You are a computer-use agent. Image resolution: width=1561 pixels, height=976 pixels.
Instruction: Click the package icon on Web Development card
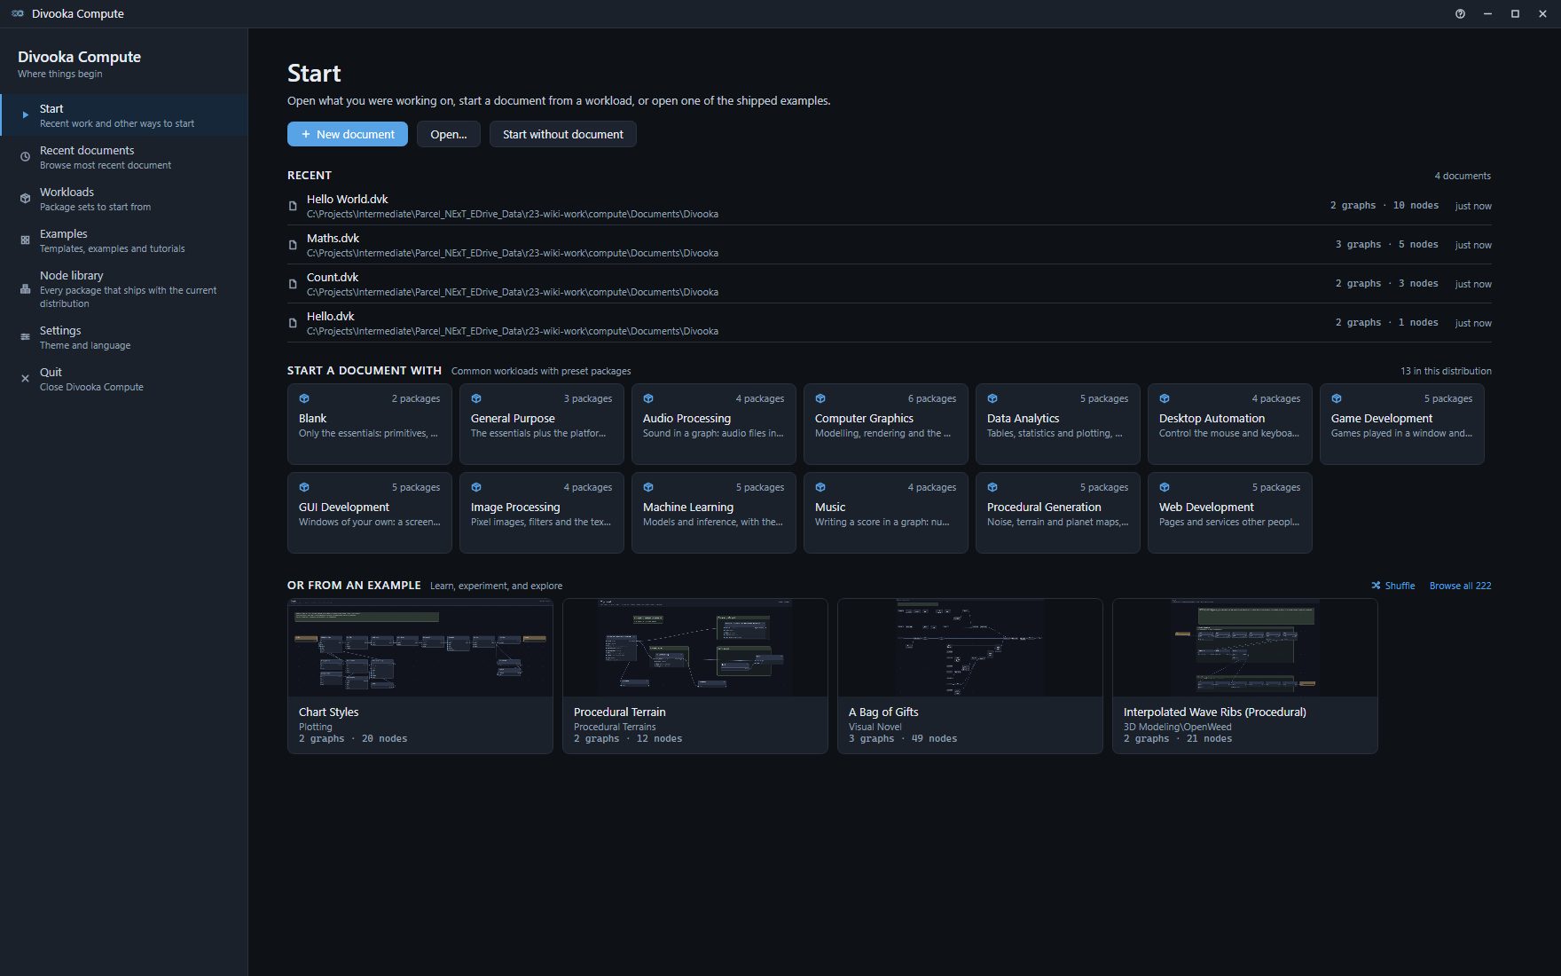(x=1165, y=487)
